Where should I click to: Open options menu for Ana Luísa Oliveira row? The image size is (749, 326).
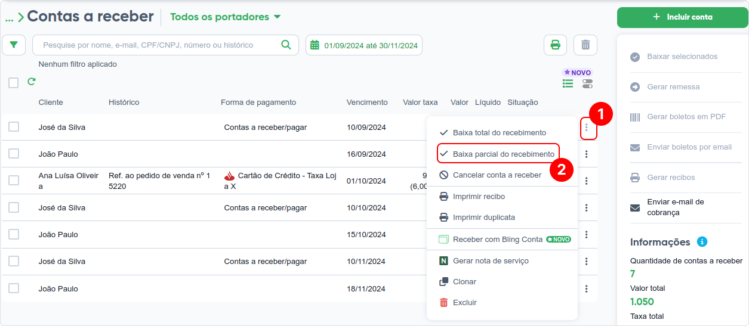click(x=587, y=181)
